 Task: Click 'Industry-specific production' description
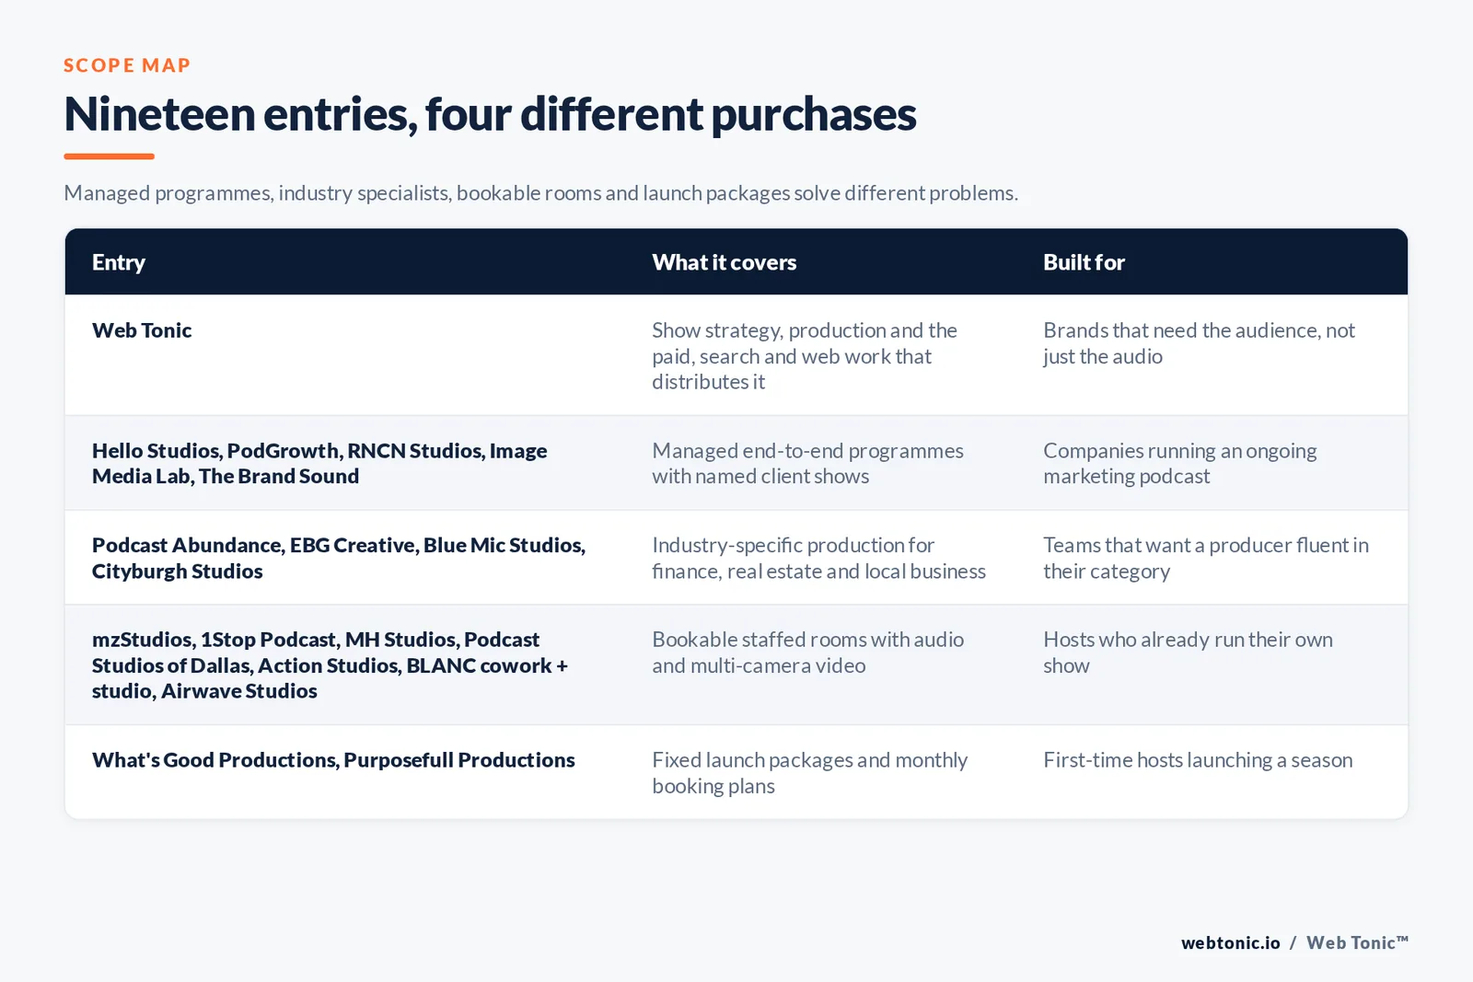[x=818, y=558]
